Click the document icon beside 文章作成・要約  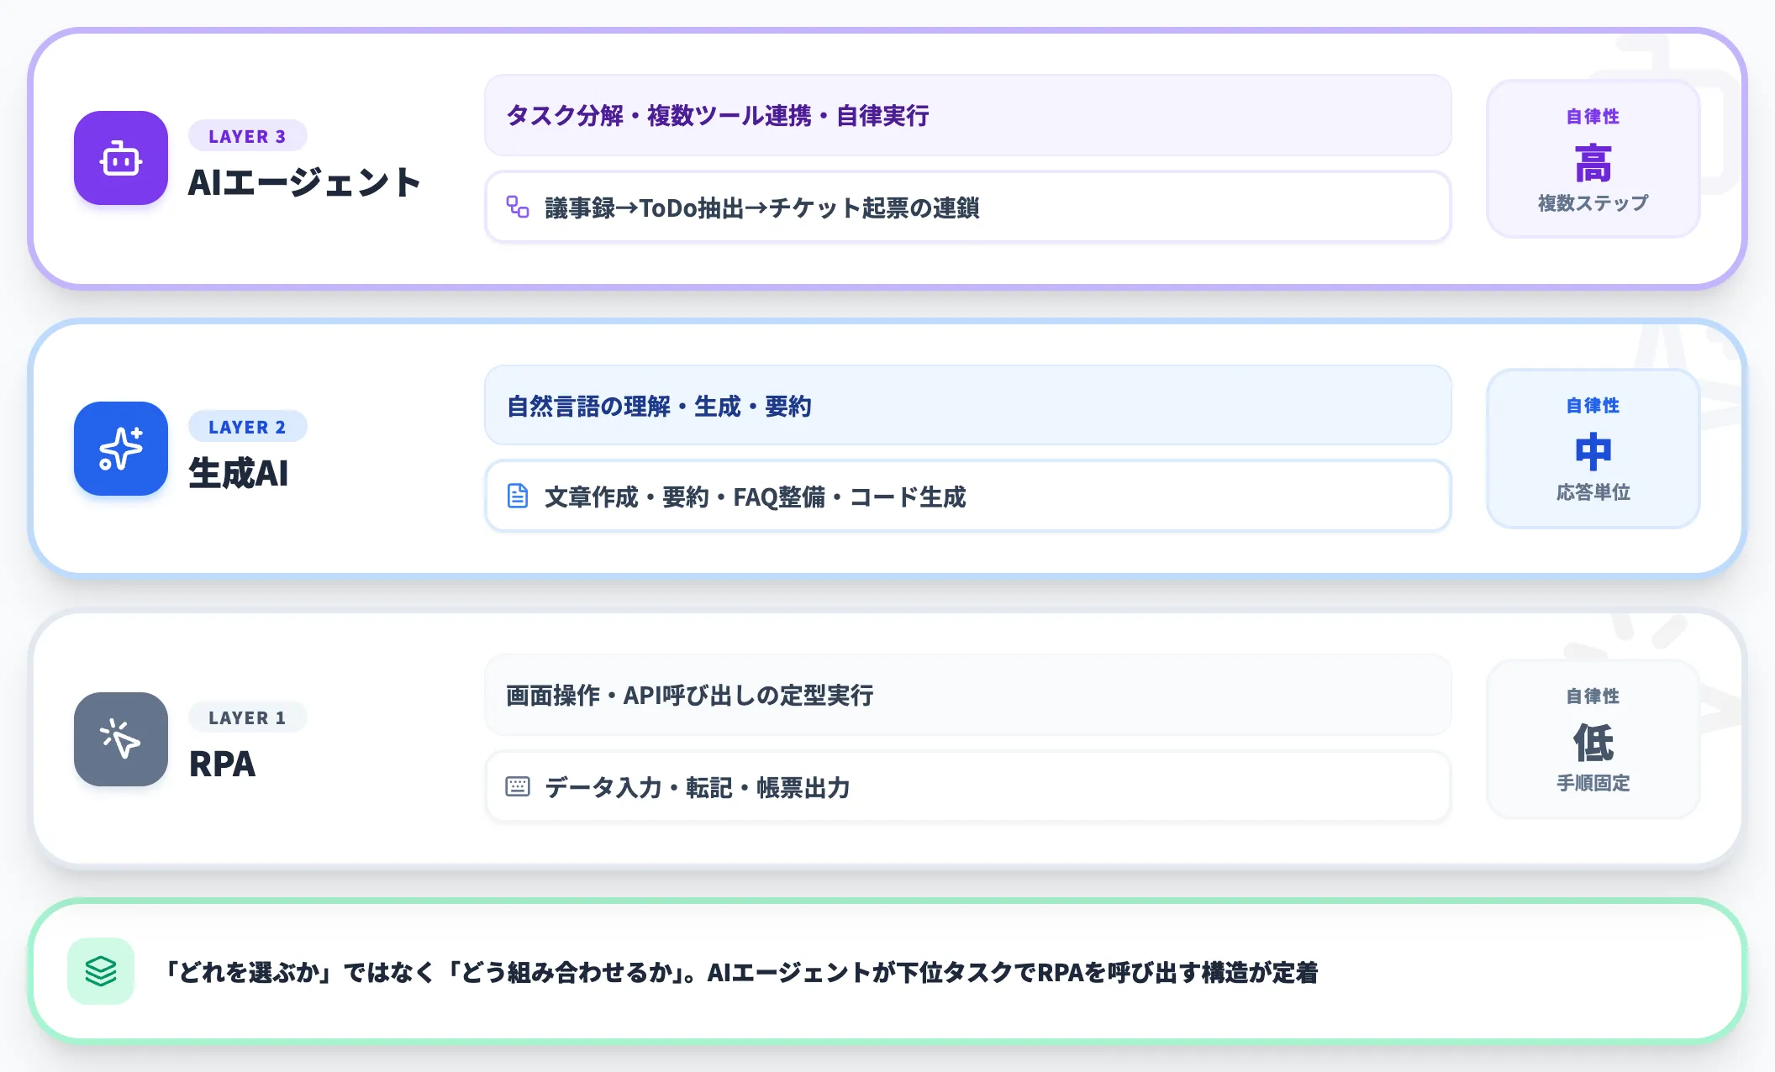518,496
